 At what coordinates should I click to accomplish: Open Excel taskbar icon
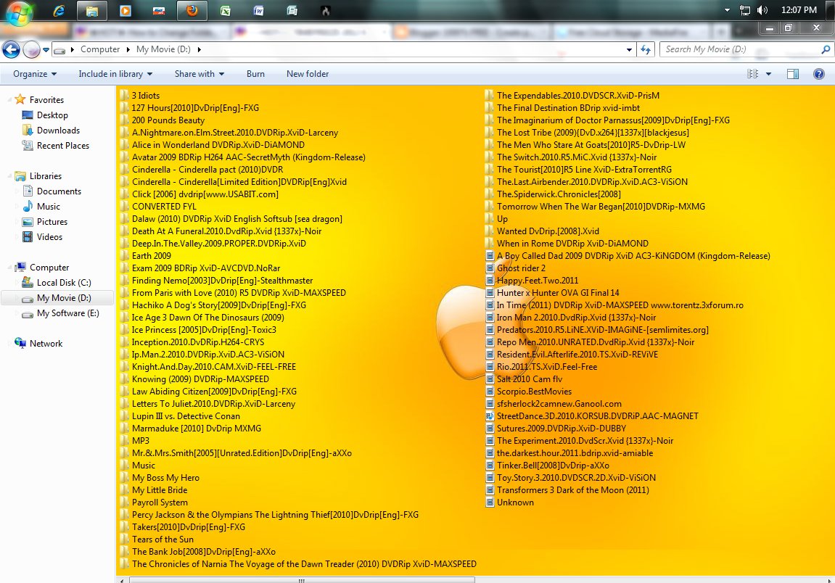[x=226, y=11]
